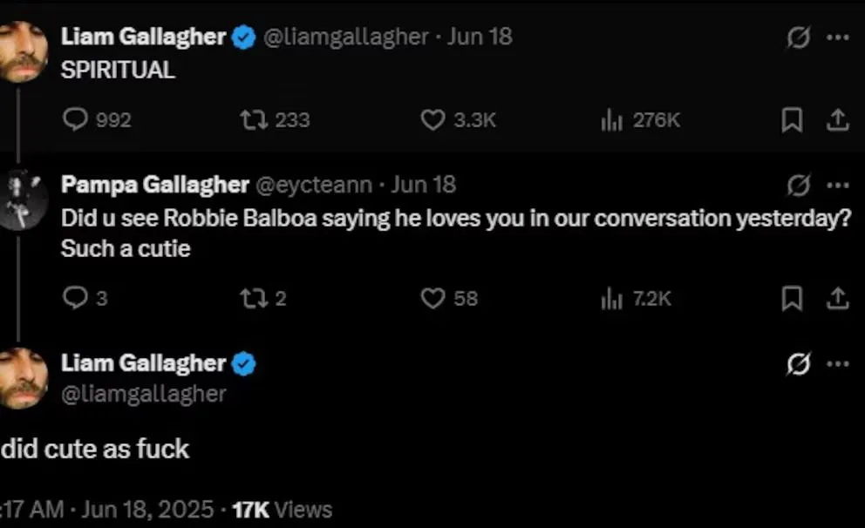Share the SPIRITUAL tweet

837,120
